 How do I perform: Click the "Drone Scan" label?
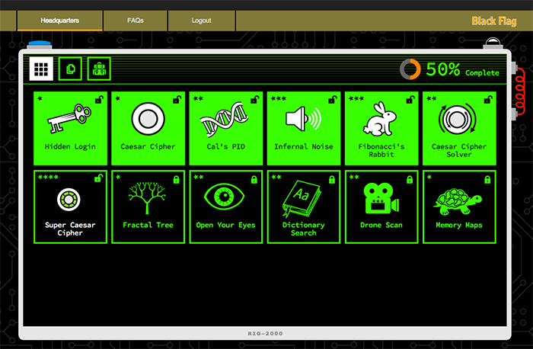pyautogui.click(x=381, y=226)
